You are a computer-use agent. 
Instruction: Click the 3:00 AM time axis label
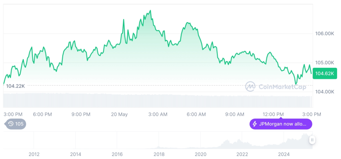coord(158,114)
